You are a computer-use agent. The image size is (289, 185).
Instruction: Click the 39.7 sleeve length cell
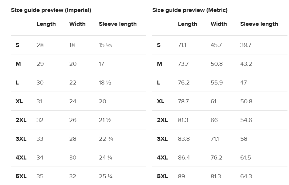[x=246, y=45]
